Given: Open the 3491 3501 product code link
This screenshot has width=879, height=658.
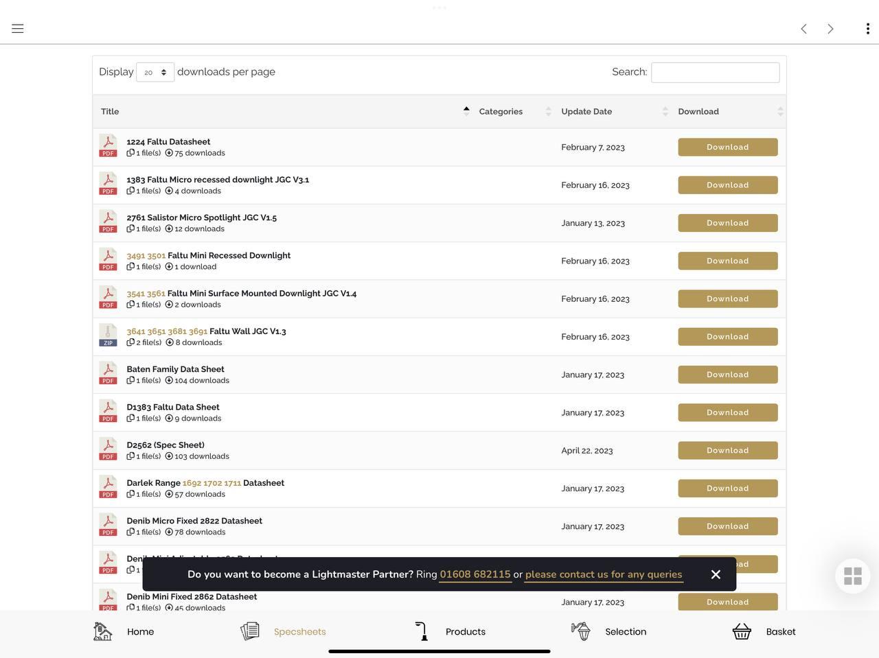Looking at the screenshot, I should (x=146, y=255).
